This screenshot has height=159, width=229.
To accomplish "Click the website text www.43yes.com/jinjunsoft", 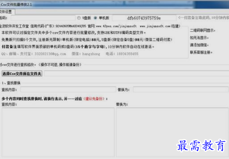I will pos(116,26).
